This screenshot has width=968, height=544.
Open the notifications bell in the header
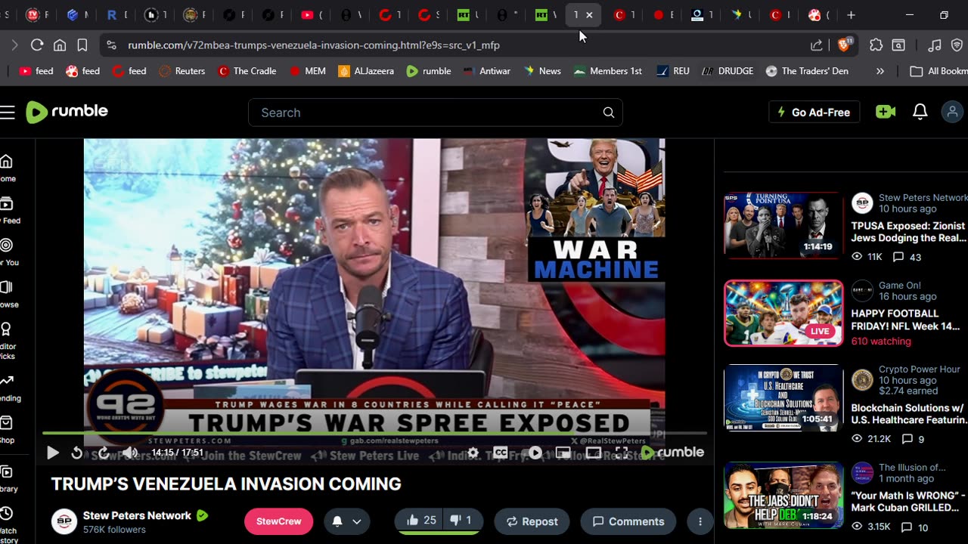[x=920, y=112]
